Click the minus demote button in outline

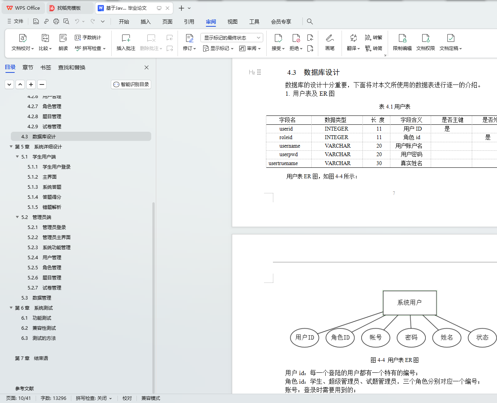42,84
